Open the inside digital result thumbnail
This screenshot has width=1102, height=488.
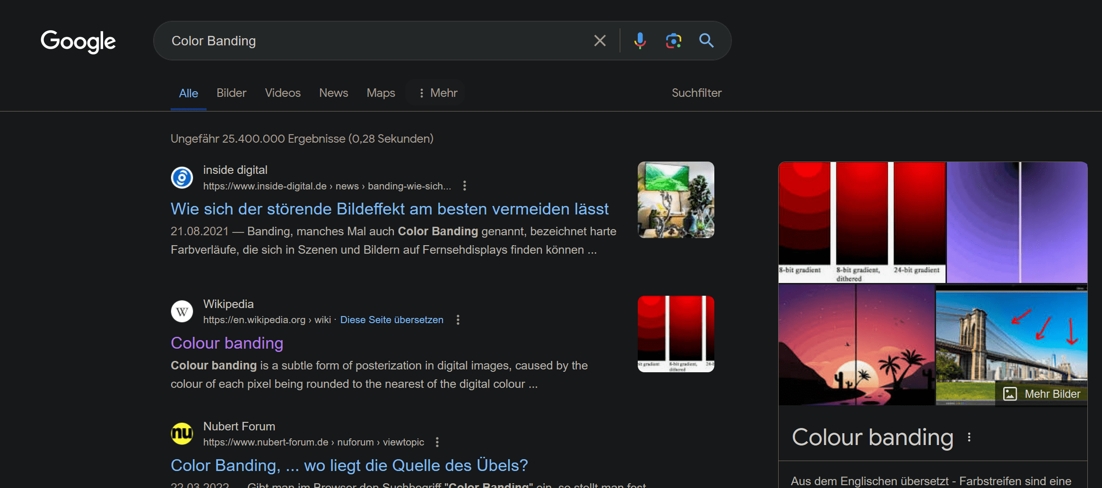(676, 200)
